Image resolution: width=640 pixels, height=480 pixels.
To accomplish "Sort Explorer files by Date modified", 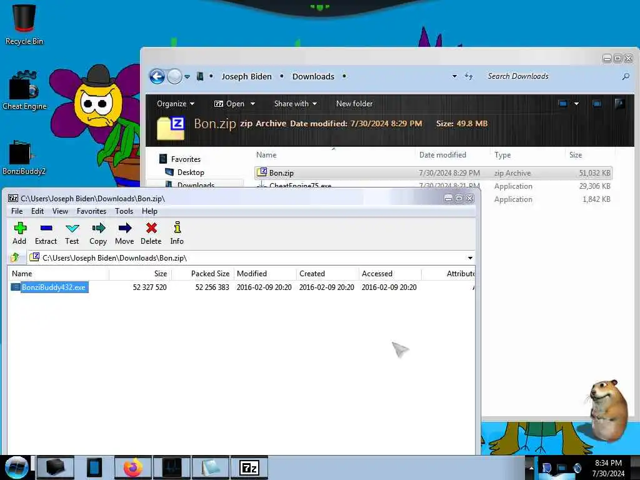I will point(442,155).
